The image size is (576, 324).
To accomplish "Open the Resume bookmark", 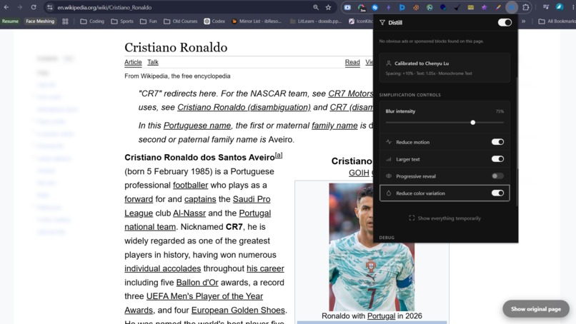I will 10,21.
